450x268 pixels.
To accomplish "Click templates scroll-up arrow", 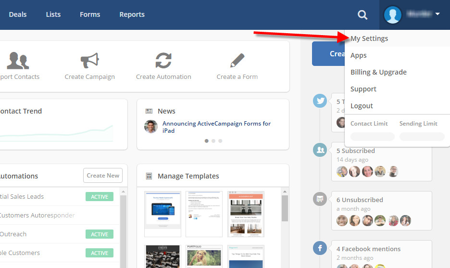I will [x=285, y=191].
